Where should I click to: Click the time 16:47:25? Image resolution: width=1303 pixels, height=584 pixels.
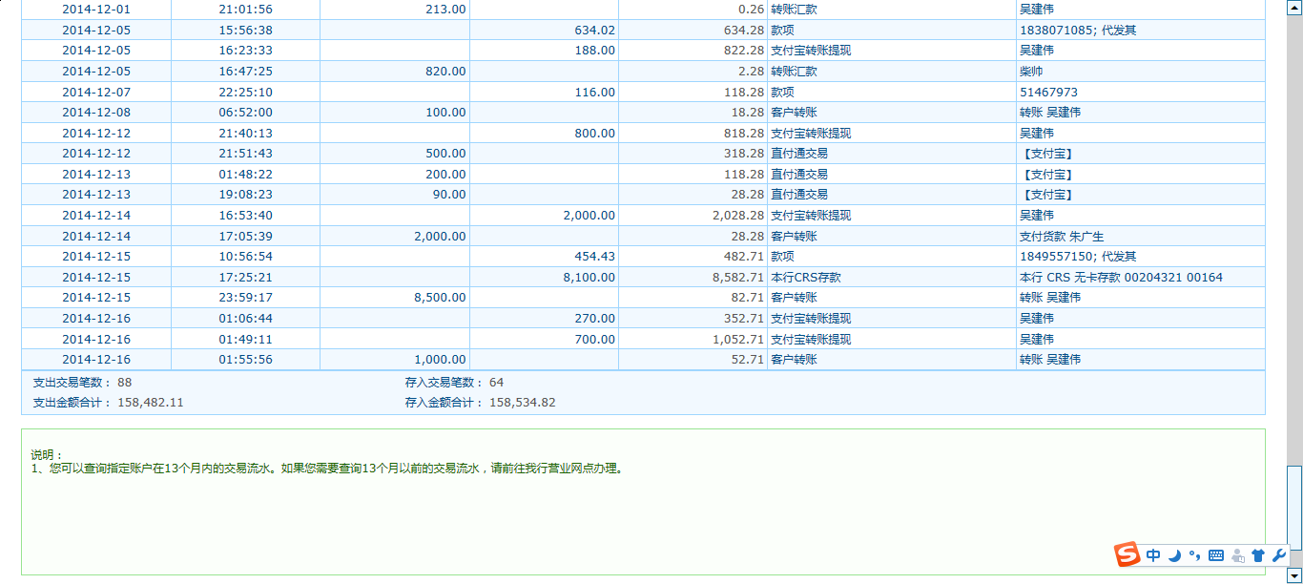tap(245, 71)
